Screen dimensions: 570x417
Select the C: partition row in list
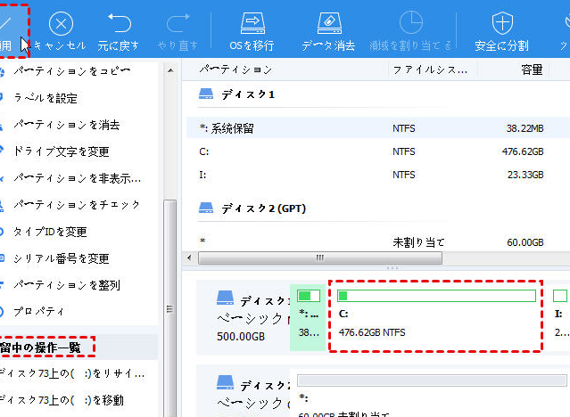(x=378, y=151)
